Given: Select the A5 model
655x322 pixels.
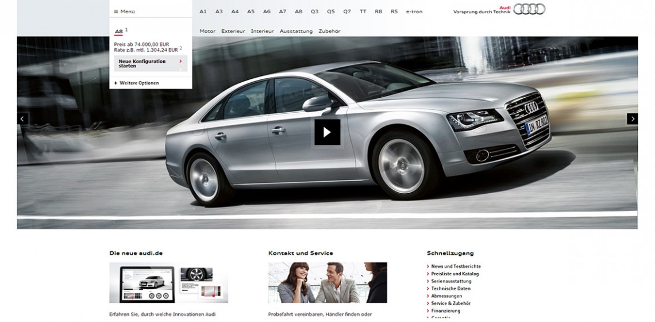Looking at the screenshot, I should tap(251, 11).
